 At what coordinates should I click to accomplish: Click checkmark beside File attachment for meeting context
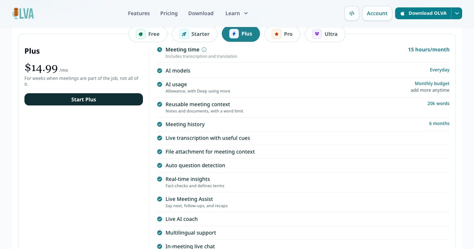pos(160,152)
